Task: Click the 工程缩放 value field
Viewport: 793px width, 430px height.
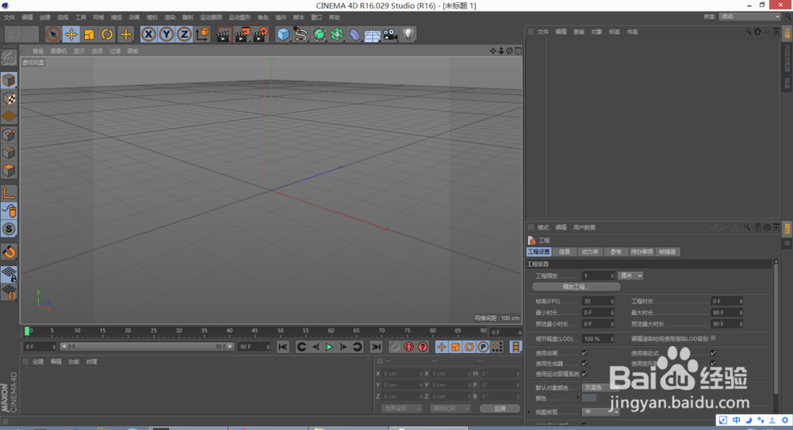Action: coord(598,276)
